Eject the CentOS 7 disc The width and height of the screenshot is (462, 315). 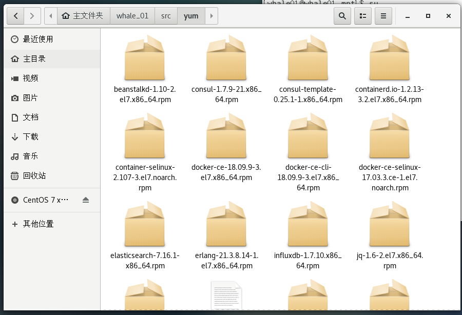point(86,200)
